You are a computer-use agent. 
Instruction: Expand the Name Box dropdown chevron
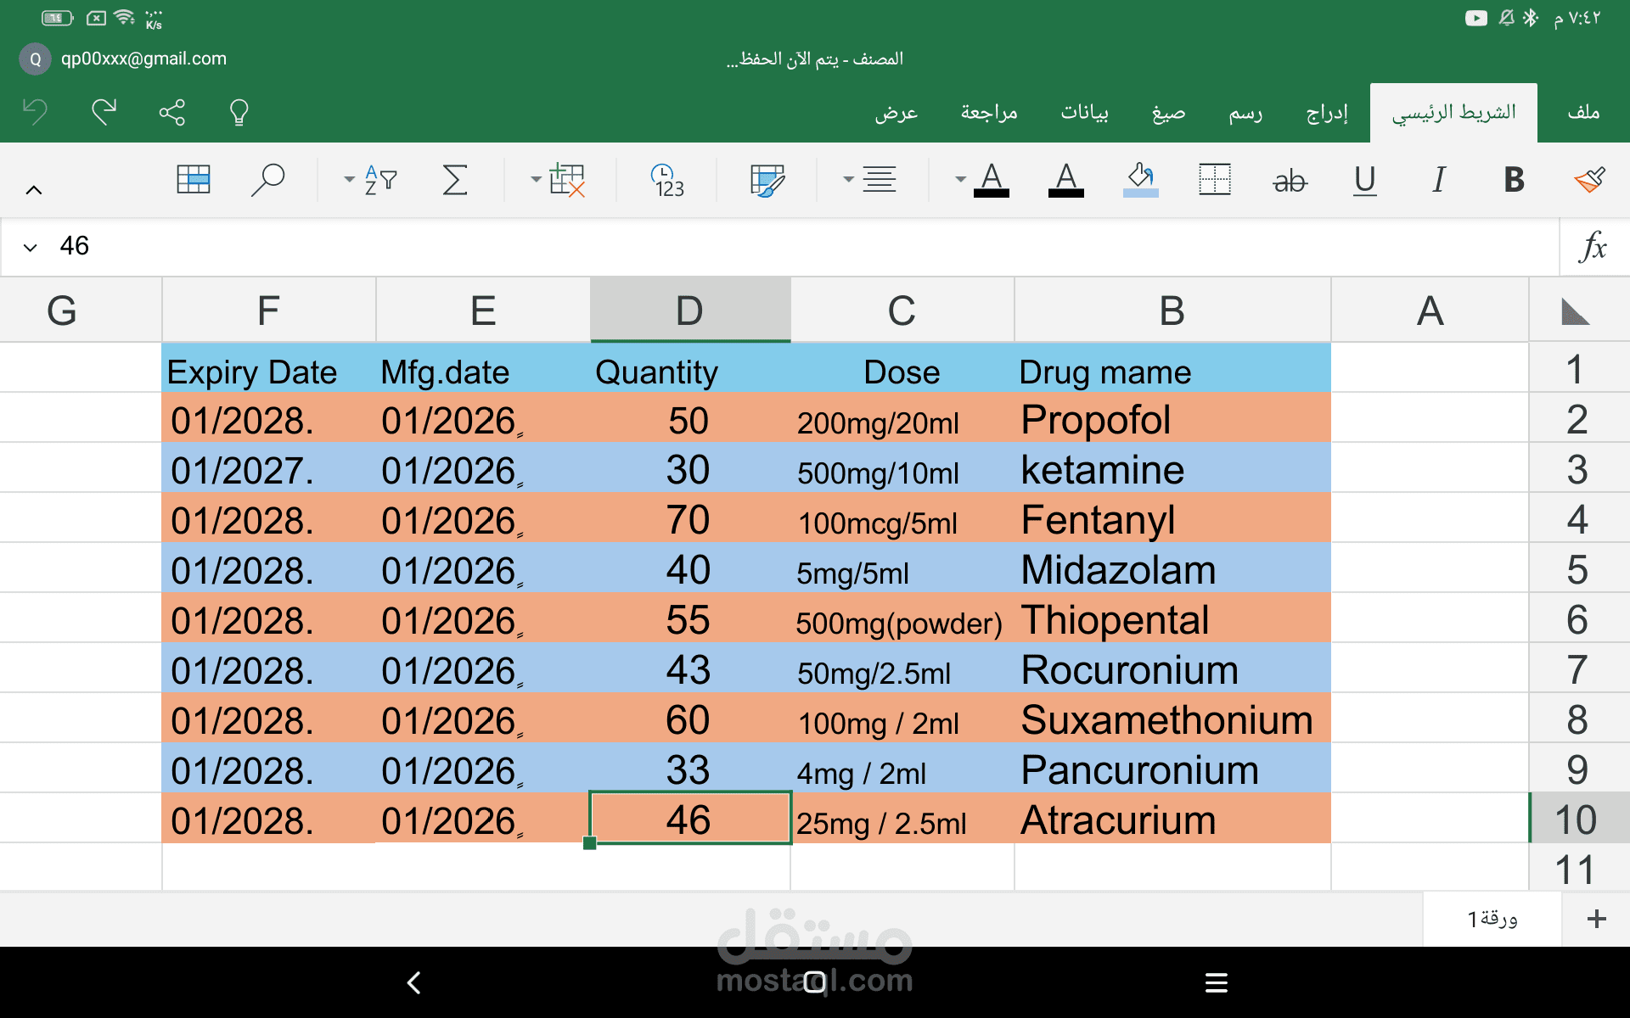(x=30, y=247)
